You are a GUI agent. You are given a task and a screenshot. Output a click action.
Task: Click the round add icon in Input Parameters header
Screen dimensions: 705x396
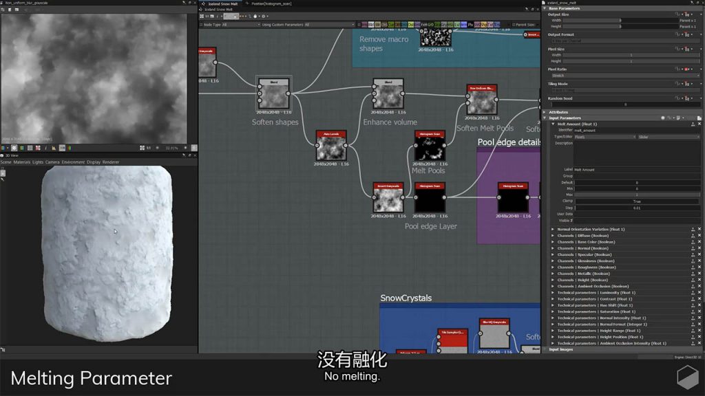[663, 118]
